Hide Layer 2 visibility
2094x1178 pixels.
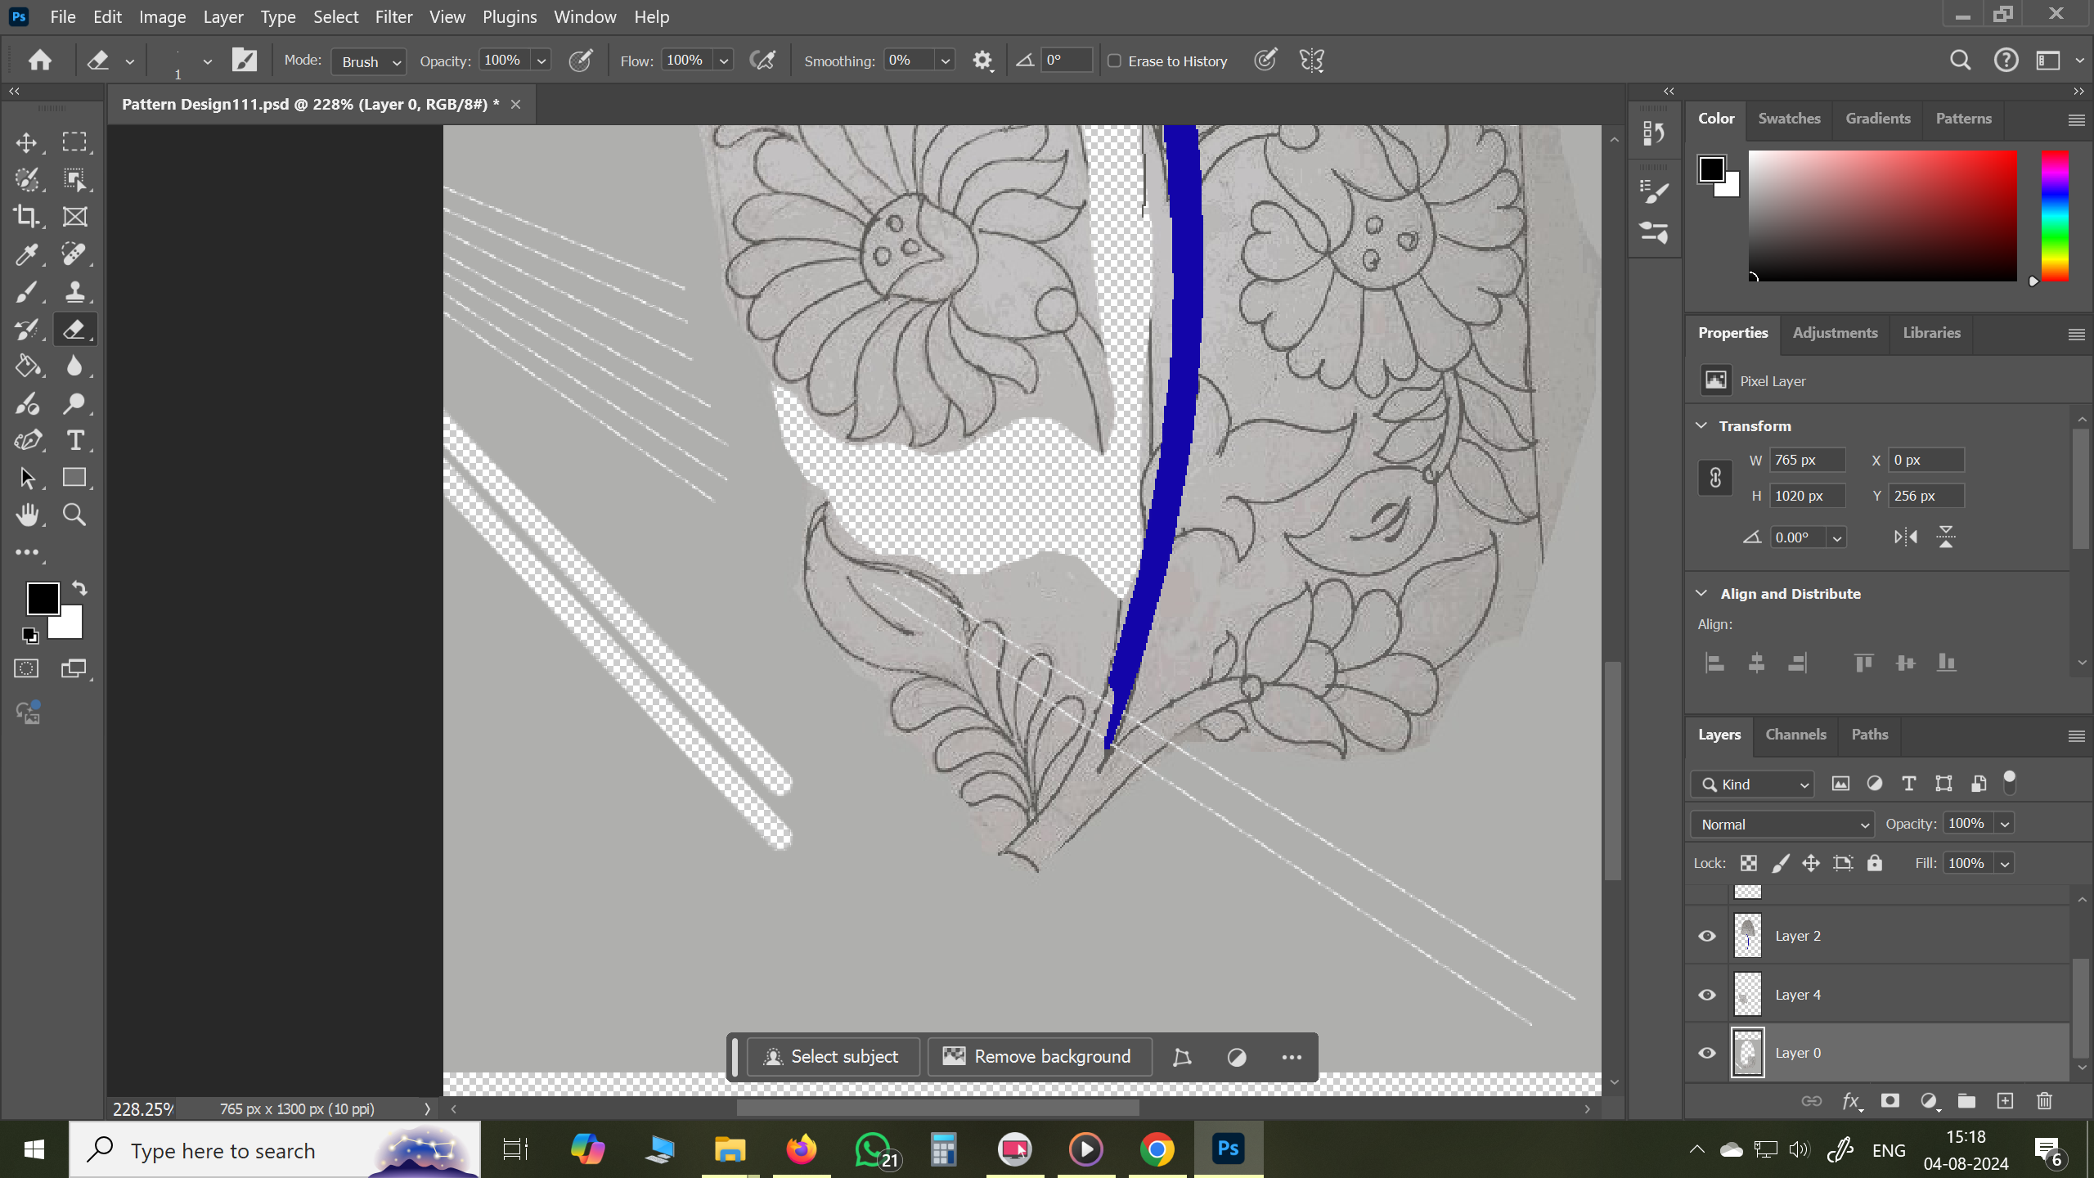coord(1706,935)
